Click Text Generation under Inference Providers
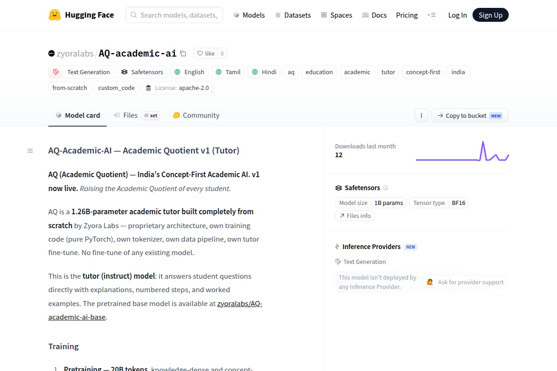Screen dimensions: 557x371 (x=361, y=262)
